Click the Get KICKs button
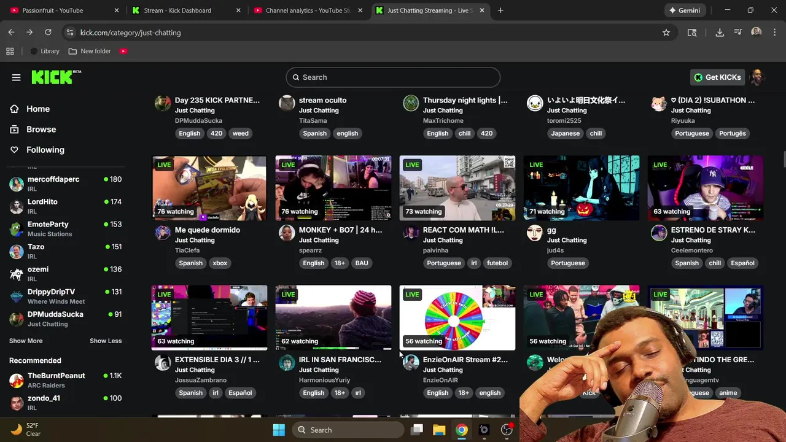 tap(717, 77)
